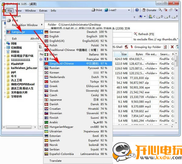
Task: Open the desktop dropdown arrow next to monitor icon
Action: pyautogui.click(x=145, y=17)
